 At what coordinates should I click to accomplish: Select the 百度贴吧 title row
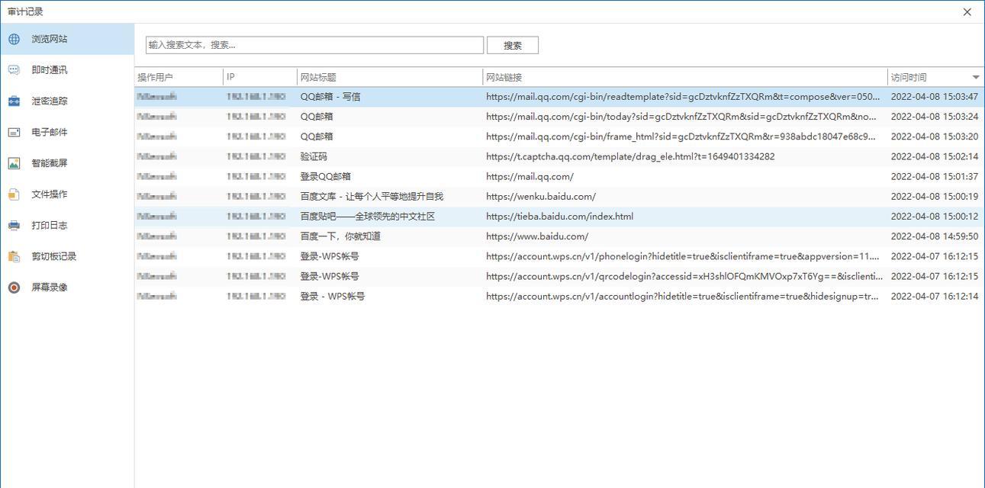click(x=559, y=217)
